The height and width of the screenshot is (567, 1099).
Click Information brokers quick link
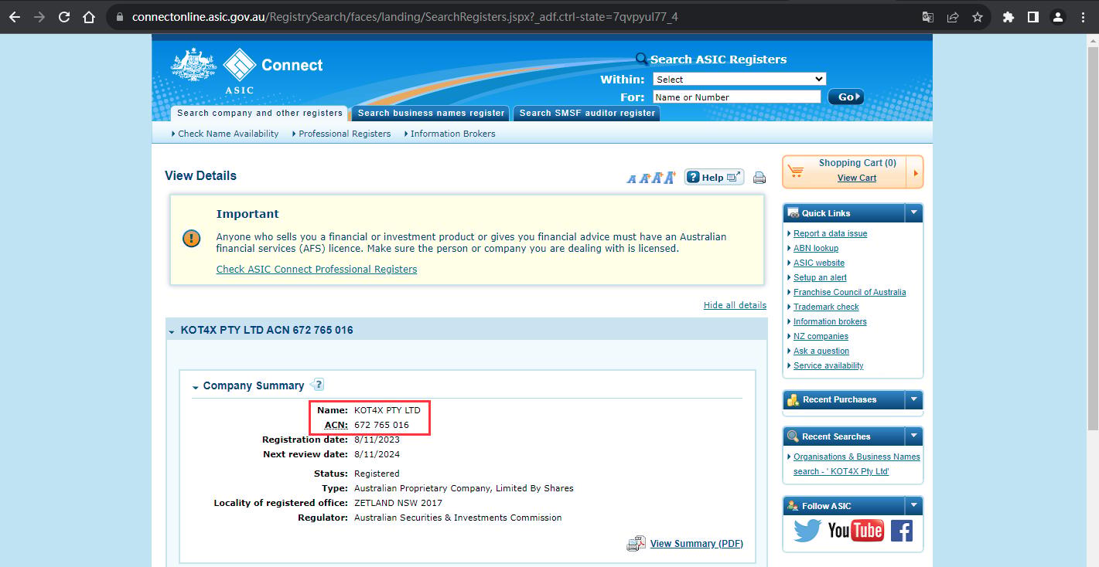[x=830, y=321]
